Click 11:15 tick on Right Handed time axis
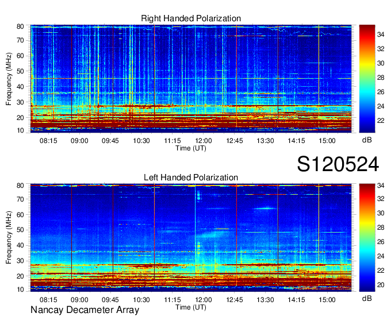This screenshot has width=391, height=317. [x=172, y=141]
